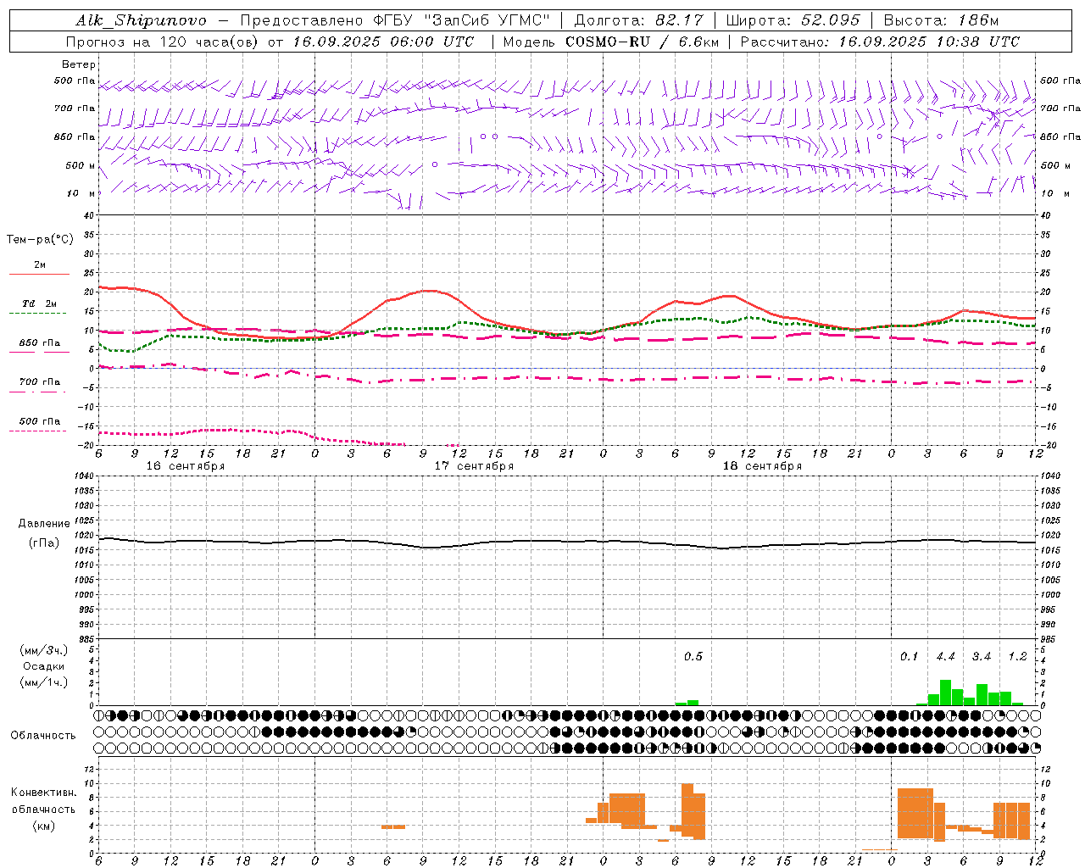Click the Ветер wind panel label
The width and height of the screenshot is (1085, 868).
[78, 64]
